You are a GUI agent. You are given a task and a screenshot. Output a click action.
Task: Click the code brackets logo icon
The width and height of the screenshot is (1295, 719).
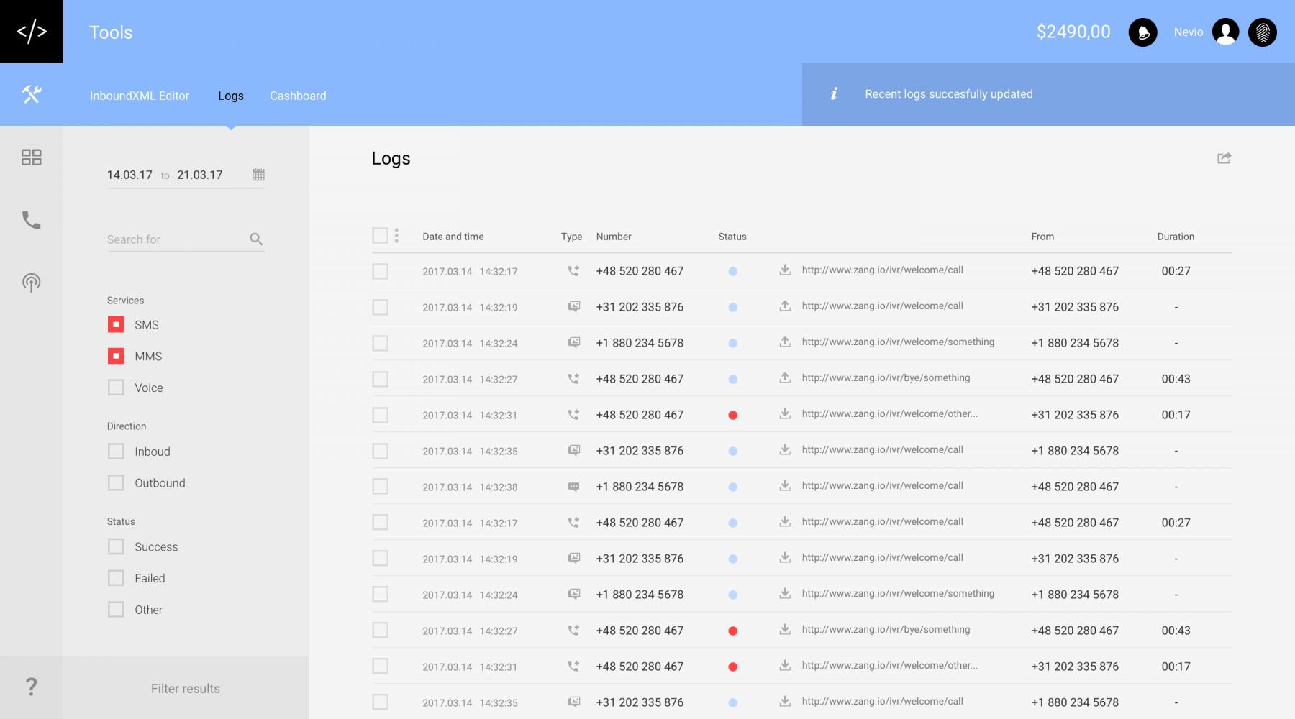pos(32,32)
